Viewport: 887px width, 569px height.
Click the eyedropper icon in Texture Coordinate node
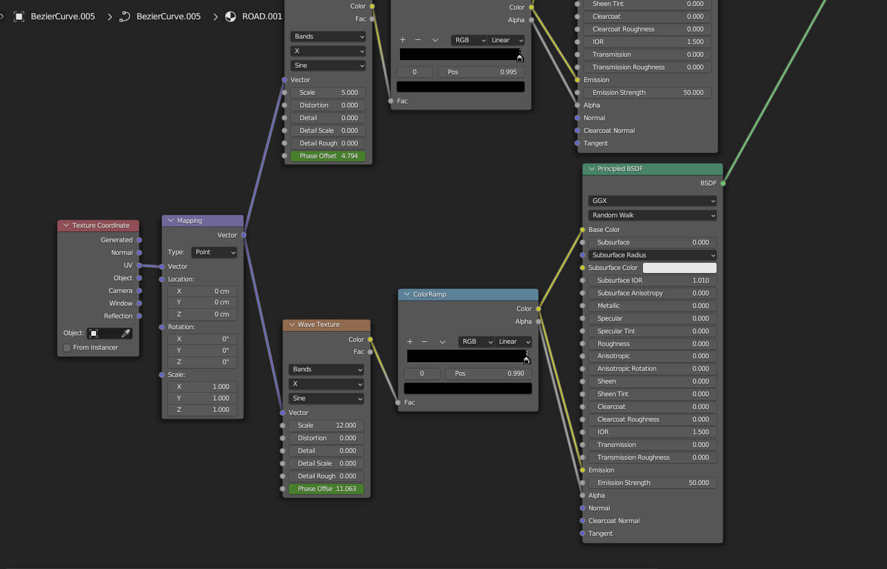pos(126,333)
